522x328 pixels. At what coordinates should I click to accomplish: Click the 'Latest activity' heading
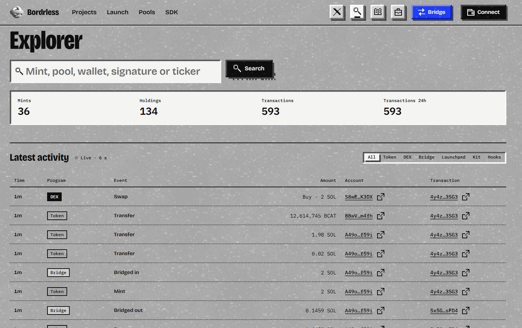39,157
